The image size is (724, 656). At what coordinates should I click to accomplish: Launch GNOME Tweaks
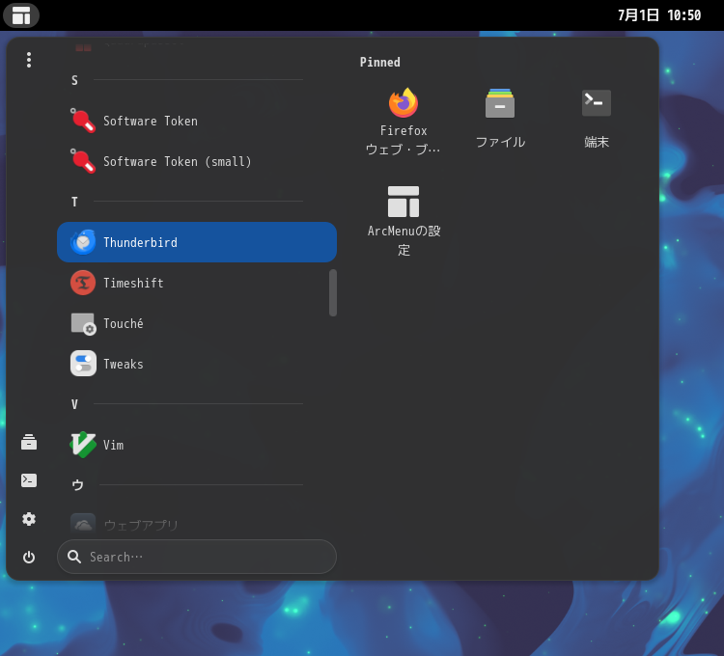197,364
